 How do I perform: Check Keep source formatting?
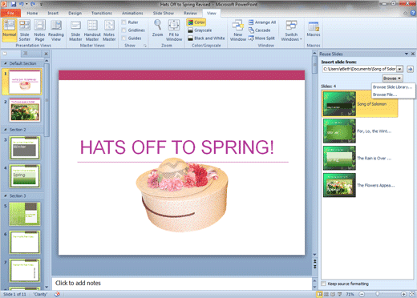(324, 284)
